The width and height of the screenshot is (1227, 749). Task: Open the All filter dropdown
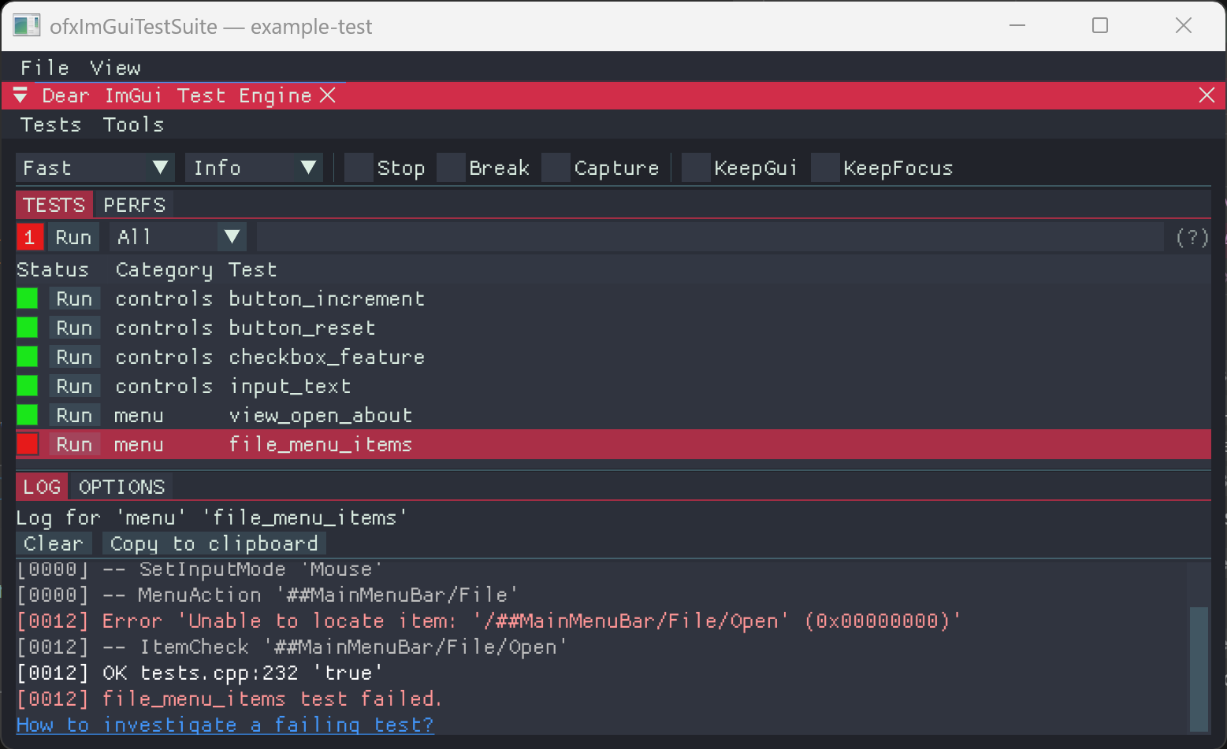click(x=178, y=237)
